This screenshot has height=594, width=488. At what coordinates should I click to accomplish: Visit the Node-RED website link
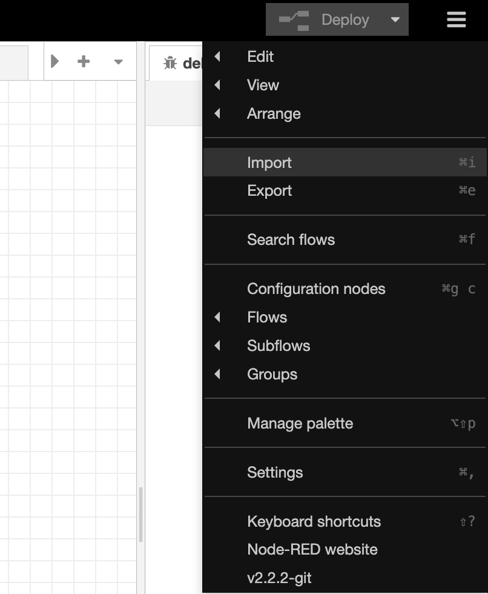pyautogui.click(x=312, y=549)
